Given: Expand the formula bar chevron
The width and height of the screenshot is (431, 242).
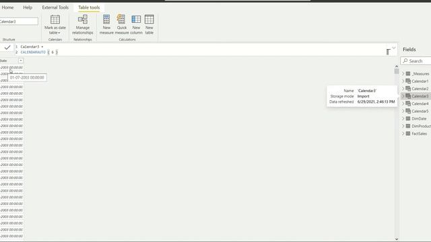Looking at the screenshot, I should tap(394, 48).
